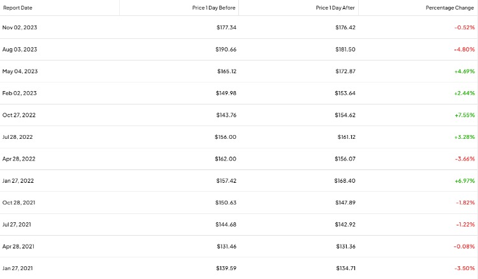Select the Jul 27, 2021 report row
478x279 pixels.
pos(239,225)
